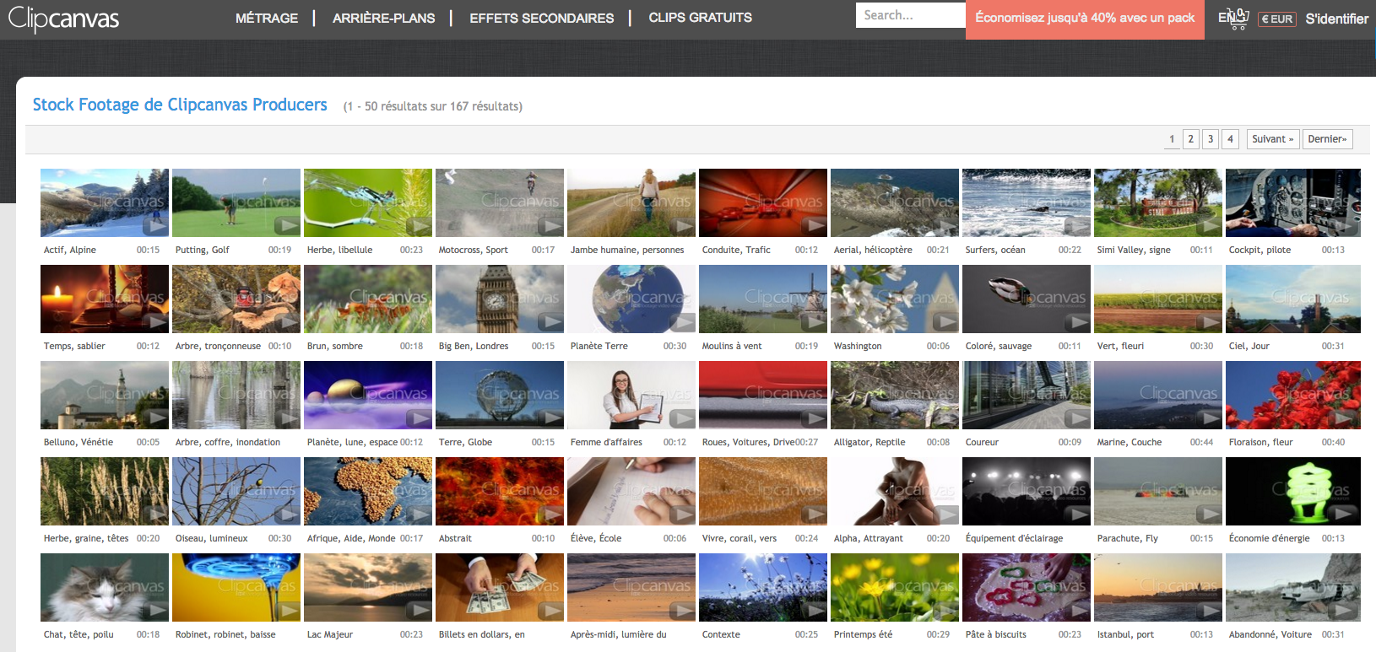The width and height of the screenshot is (1376, 652).
Task: Click play icon on Temps, sablier clip
Action: tap(155, 322)
